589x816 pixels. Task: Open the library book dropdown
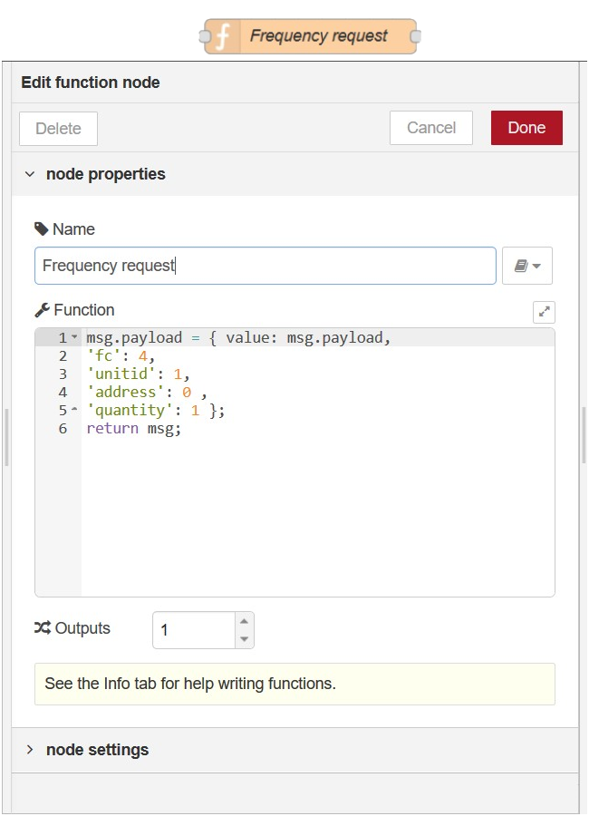pos(527,266)
